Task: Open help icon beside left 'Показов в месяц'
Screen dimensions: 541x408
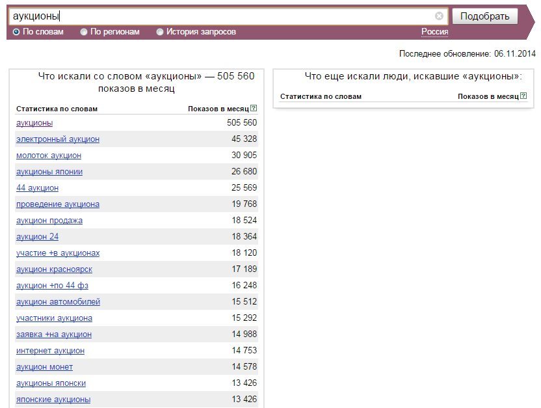Action: 254,108
